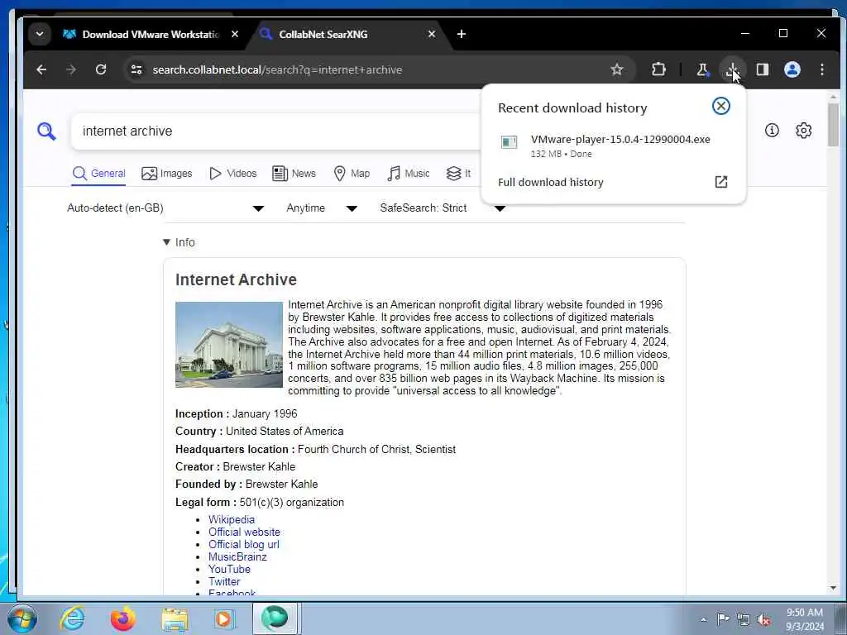
Task: Click the Internet Archive heading
Action: (x=236, y=279)
